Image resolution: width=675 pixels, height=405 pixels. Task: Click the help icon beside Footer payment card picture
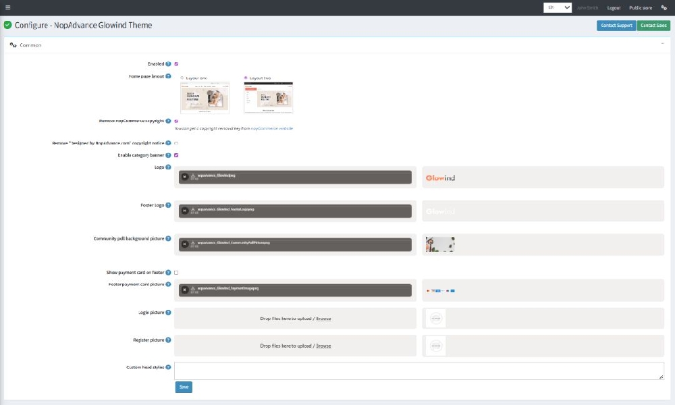point(167,284)
